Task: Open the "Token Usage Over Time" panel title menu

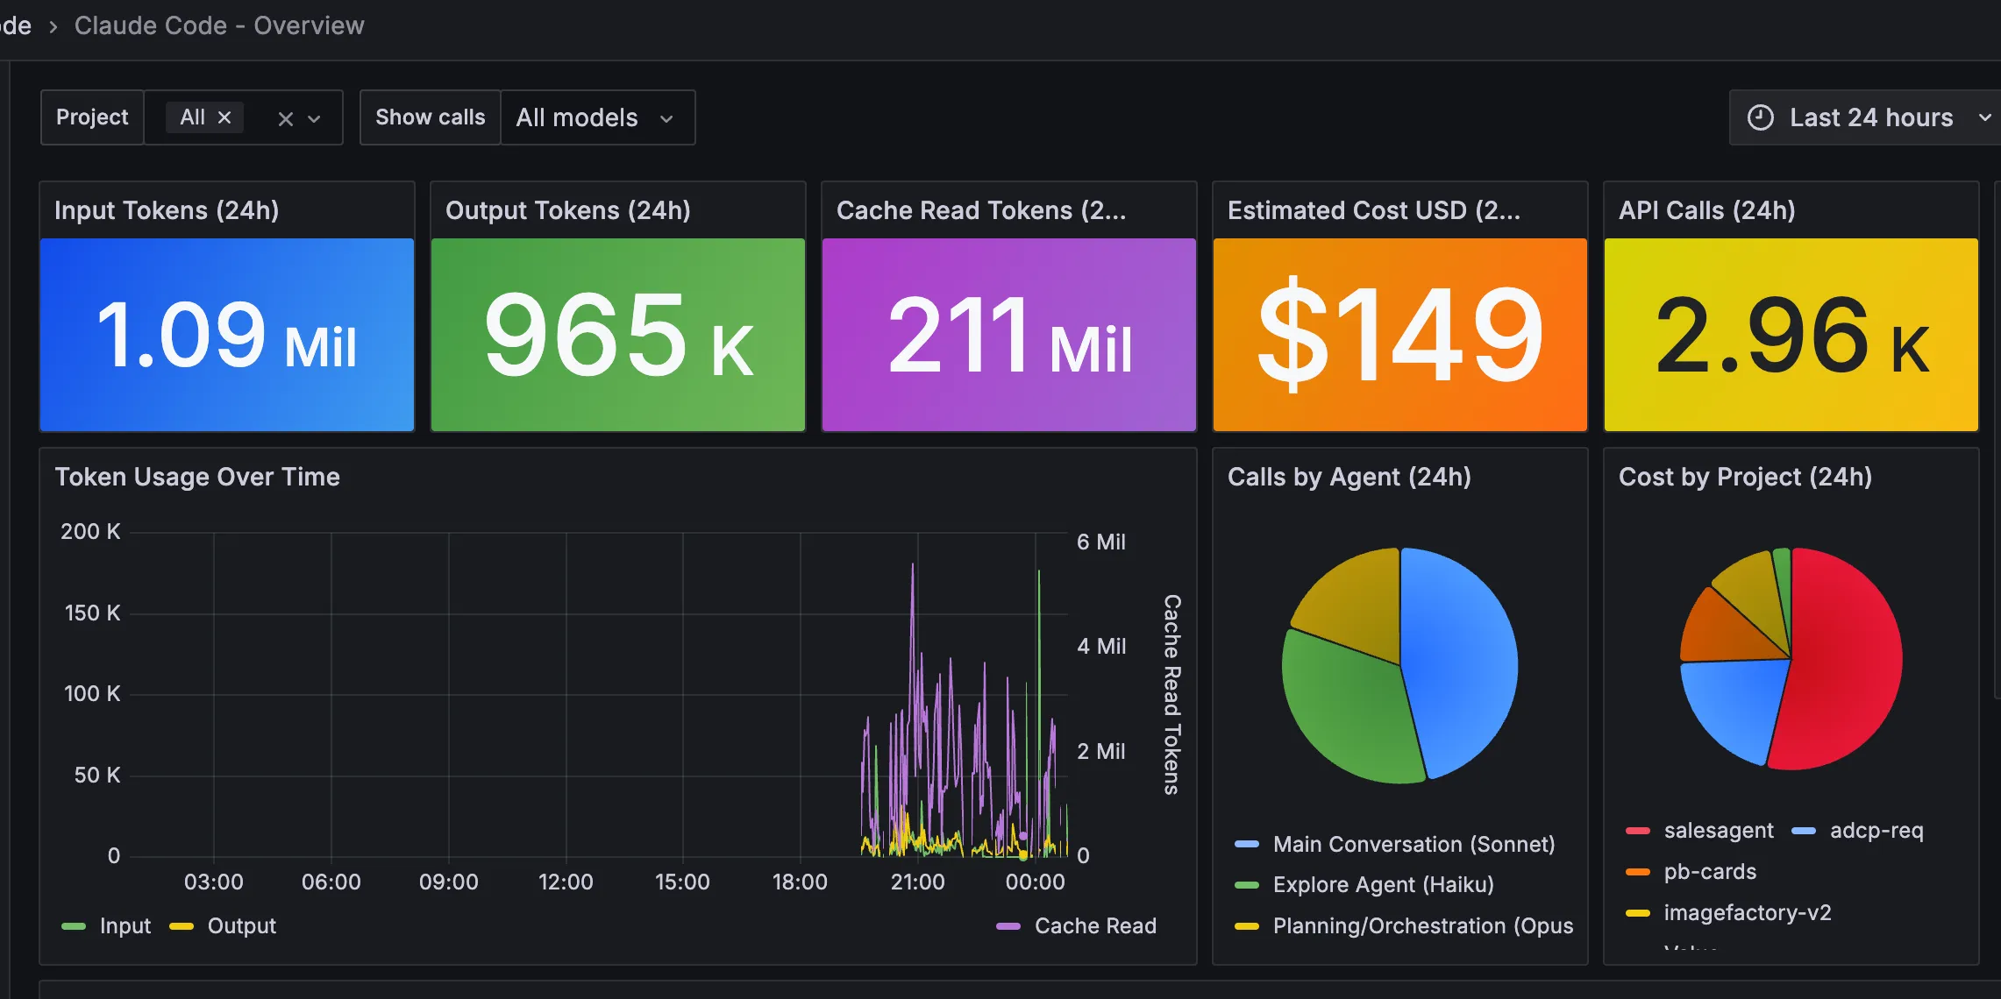Action: click(x=197, y=477)
